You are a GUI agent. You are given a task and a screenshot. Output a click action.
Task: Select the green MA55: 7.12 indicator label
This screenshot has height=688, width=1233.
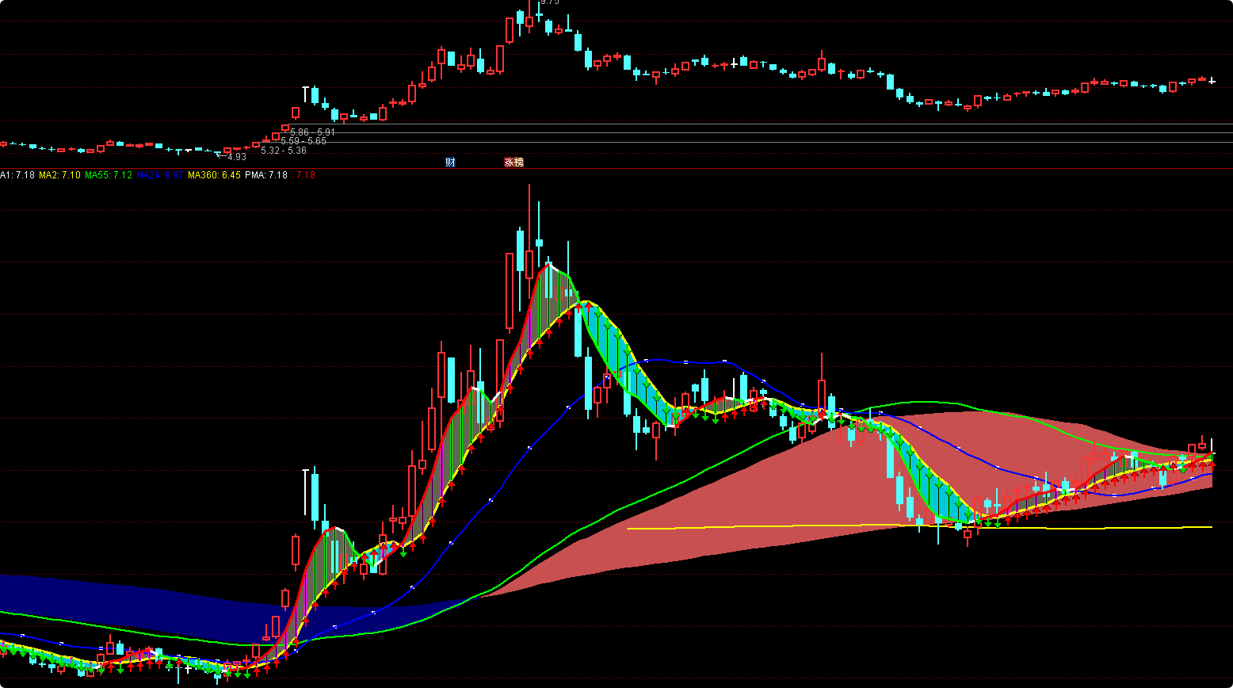(109, 175)
